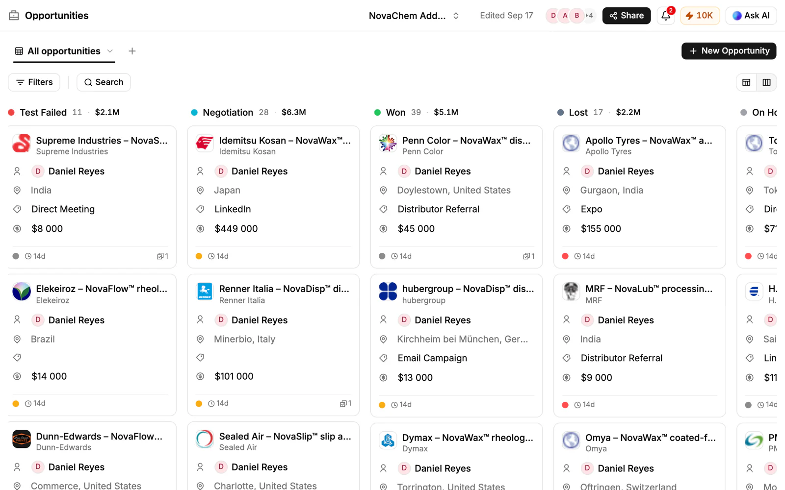785x490 pixels.
Task: Open the Search field
Action: click(104, 82)
